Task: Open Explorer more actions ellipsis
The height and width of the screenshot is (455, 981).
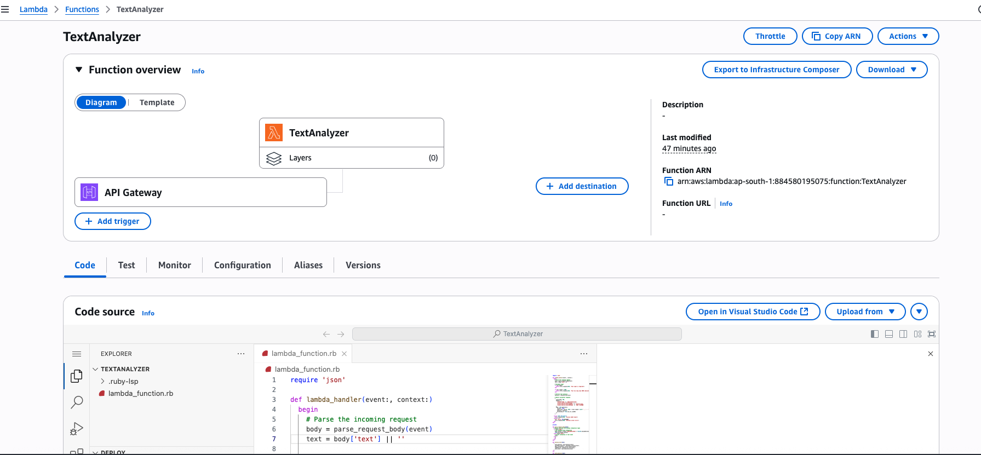Action: 241,354
